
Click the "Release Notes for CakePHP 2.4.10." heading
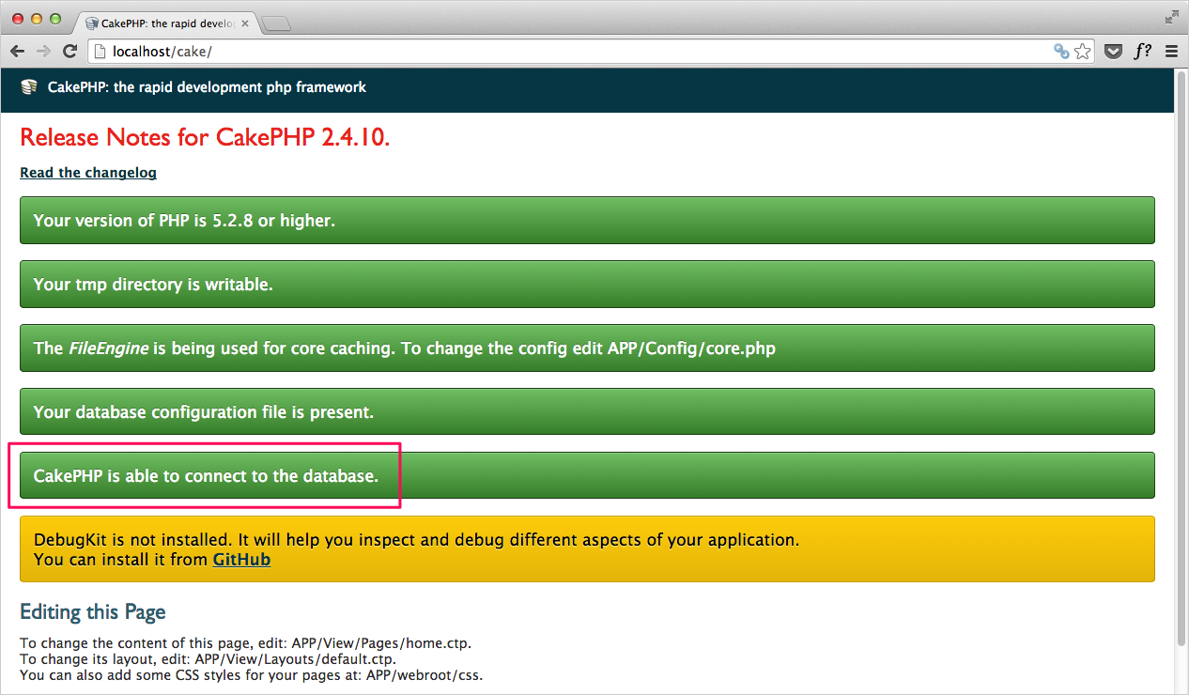(205, 138)
